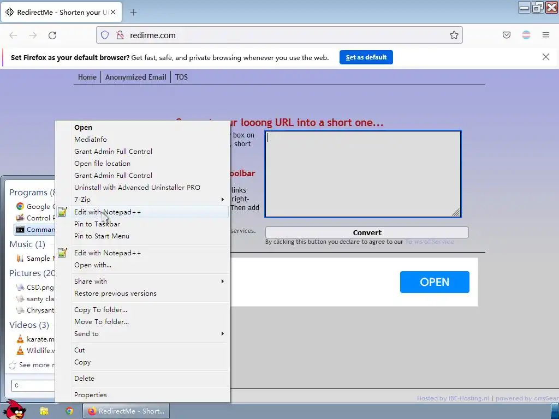This screenshot has height=419, width=559.
Task: Open the Firefox hamburger menu
Action: (x=545, y=35)
